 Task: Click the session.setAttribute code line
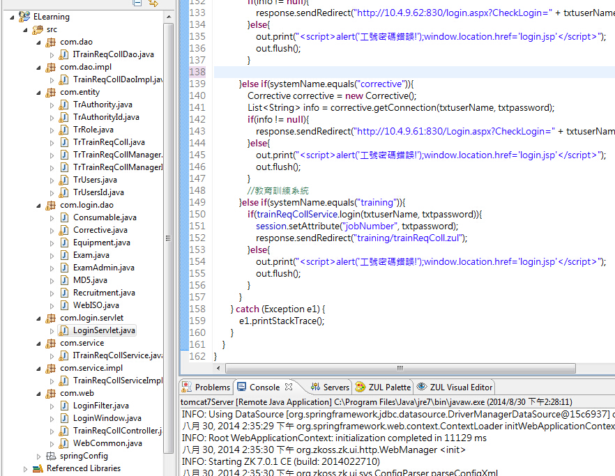pos(357,227)
